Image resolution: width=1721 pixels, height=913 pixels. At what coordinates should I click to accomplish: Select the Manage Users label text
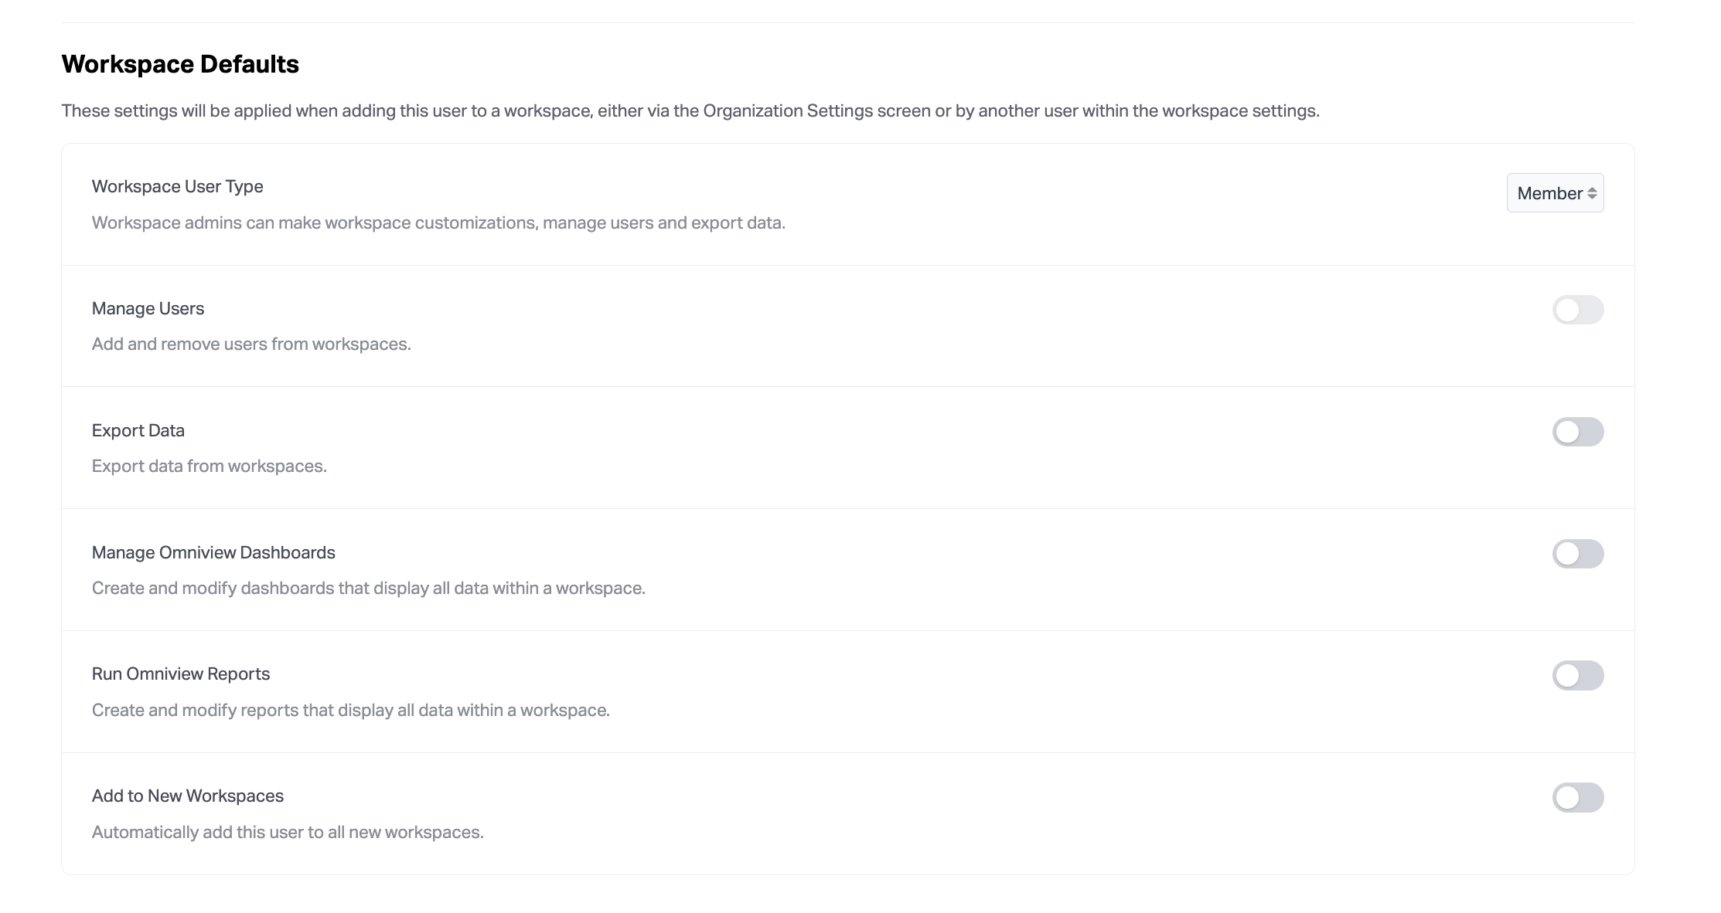coord(148,308)
